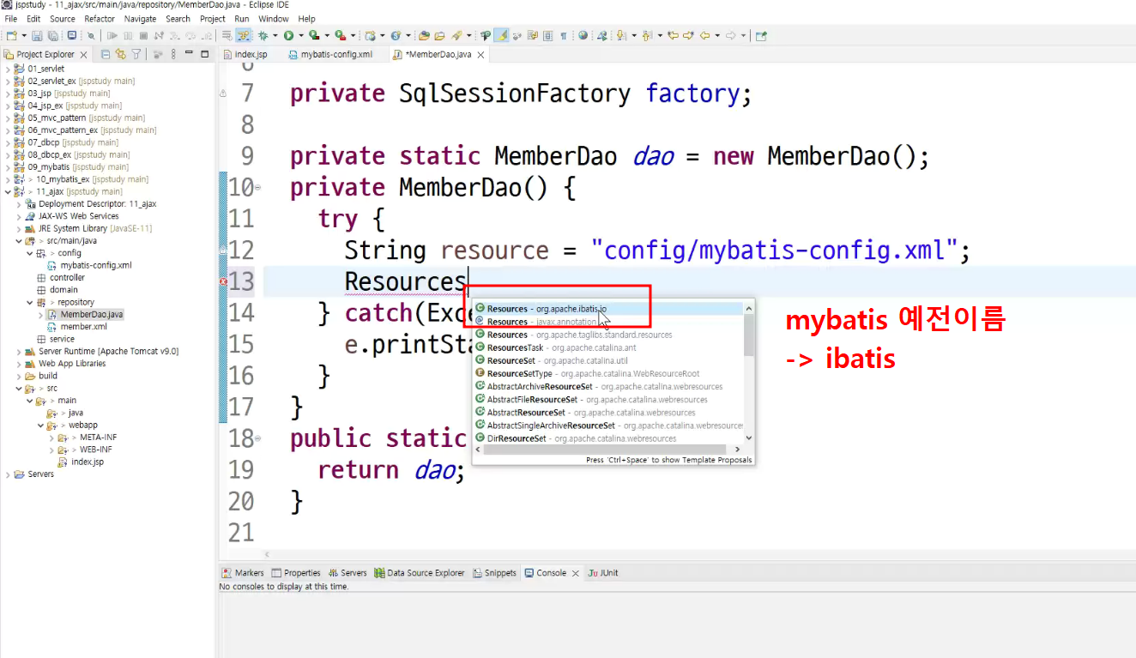1136x658 pixels.
Task: Expand the JRE System Library node
Action: tap(18, 229)
